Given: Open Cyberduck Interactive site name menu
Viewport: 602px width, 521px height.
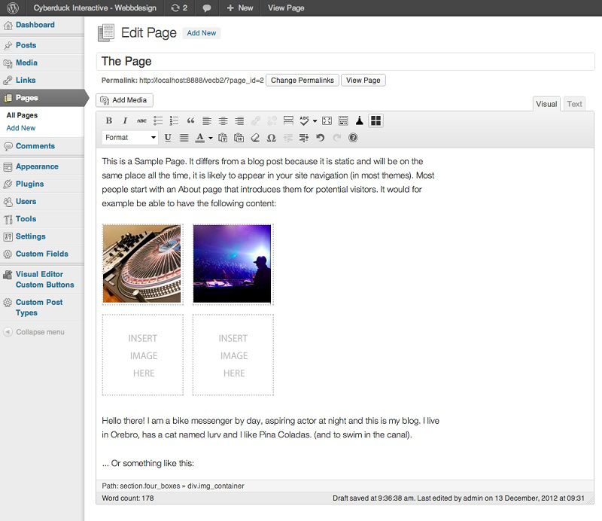Looking at the screenshot, I should [x=95, y=8].
